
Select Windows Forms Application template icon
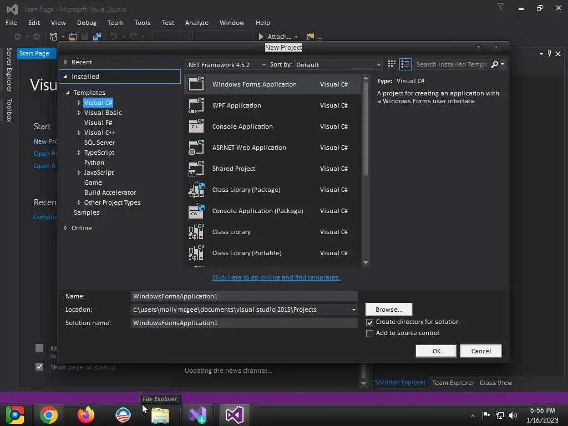point(196,84)
